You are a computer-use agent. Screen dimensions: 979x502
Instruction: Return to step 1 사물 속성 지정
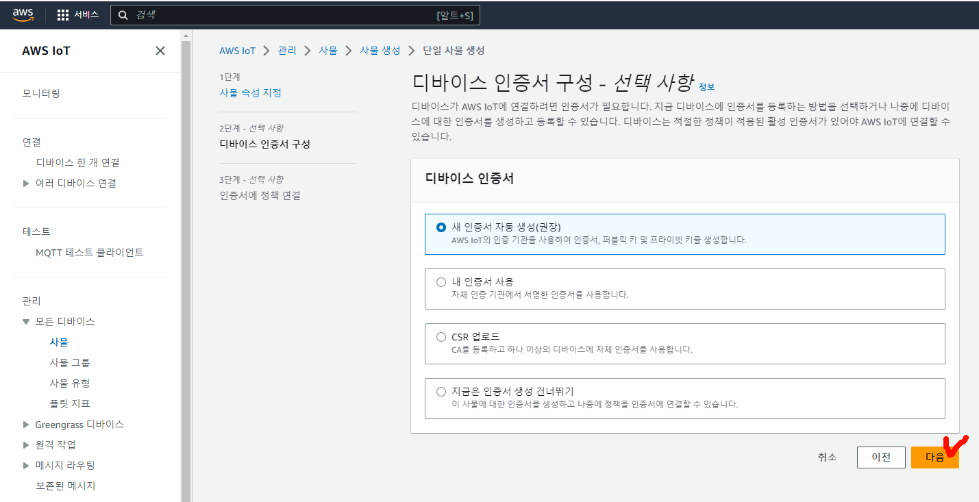(x=250, y=92)
